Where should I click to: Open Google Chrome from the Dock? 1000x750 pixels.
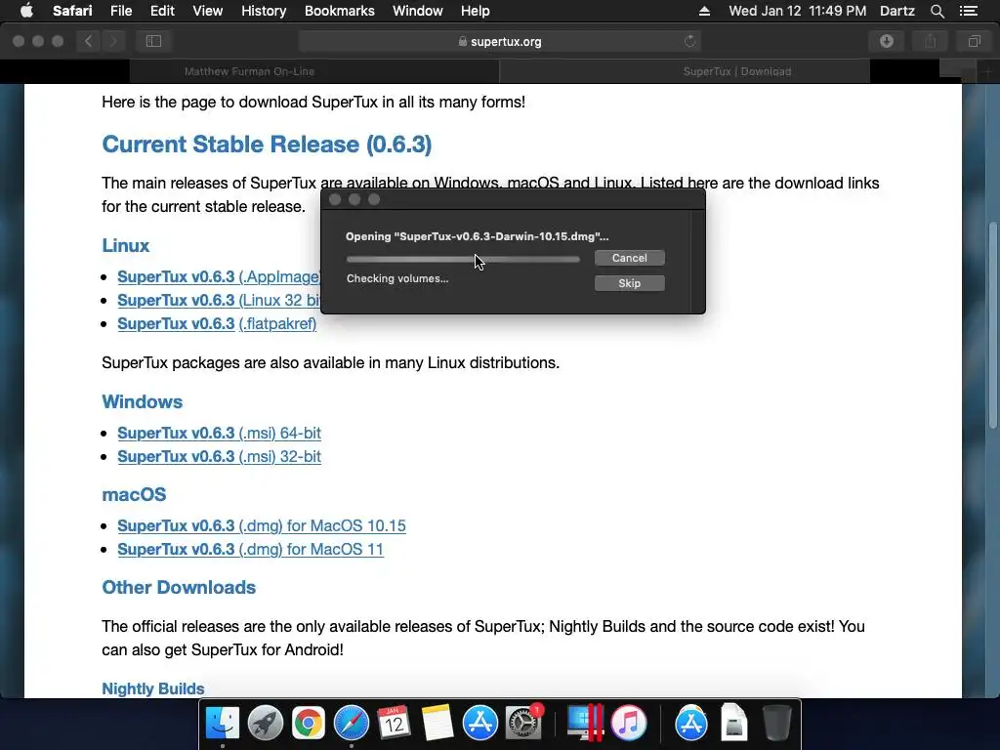[308, 723]
